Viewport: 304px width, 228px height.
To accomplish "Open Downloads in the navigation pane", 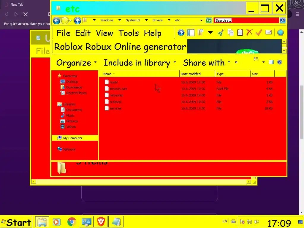I will pyautogui.click(x=74, y=87).
